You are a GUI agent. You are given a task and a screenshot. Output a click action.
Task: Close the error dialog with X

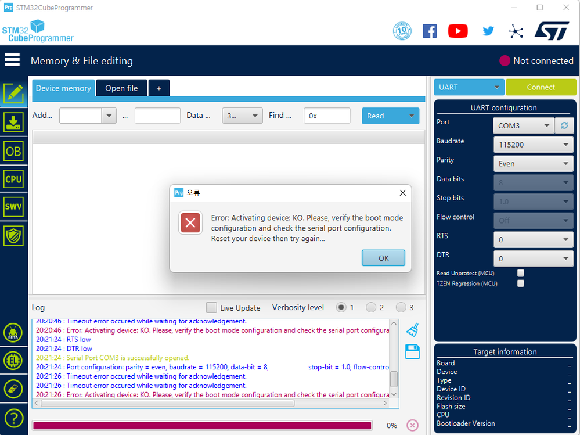[403, 193]
